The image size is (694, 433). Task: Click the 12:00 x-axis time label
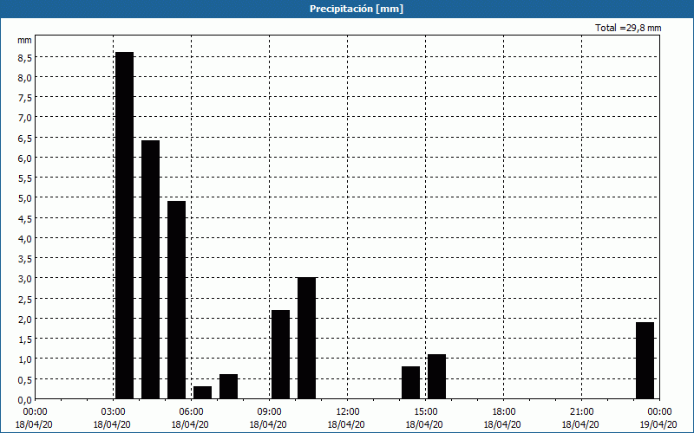coord(348,412)
